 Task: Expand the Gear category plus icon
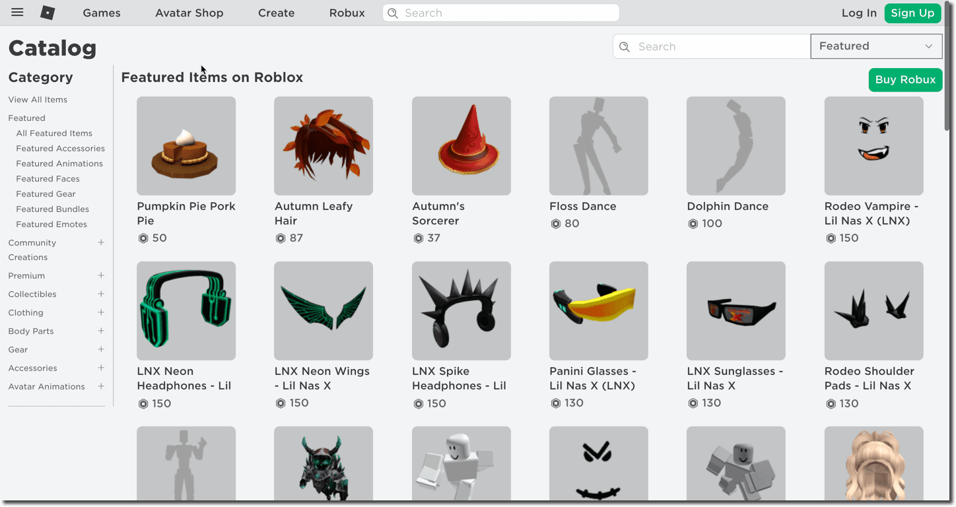pos(101,349)
